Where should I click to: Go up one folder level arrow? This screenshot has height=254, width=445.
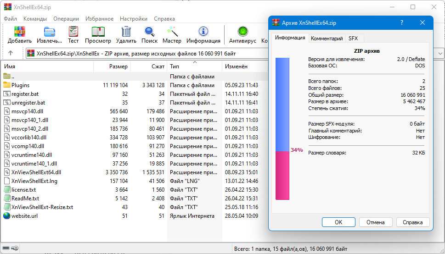coord(11,53)
